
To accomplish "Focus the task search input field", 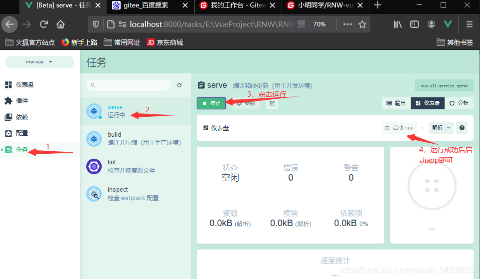I will [x=129, y=85].
